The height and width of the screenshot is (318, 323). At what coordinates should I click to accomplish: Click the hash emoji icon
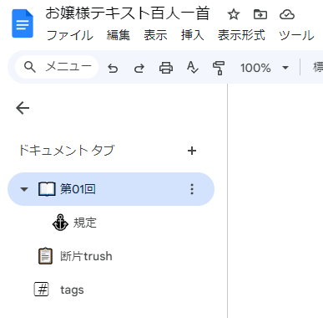click(42, 290)
